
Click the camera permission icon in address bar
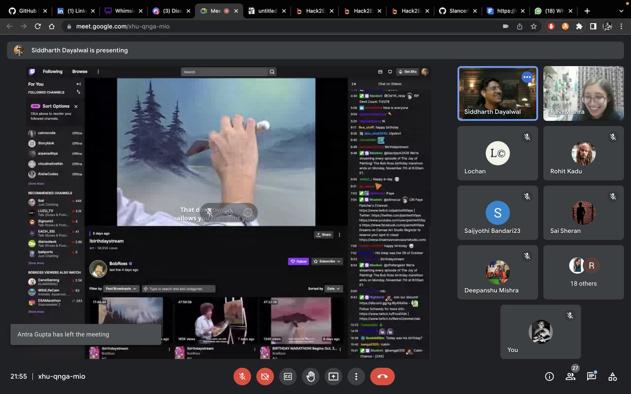506,26
